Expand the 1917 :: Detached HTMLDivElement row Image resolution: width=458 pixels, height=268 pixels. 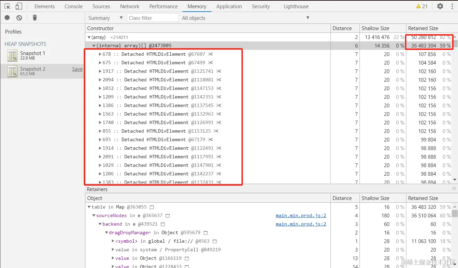(100, 71)
